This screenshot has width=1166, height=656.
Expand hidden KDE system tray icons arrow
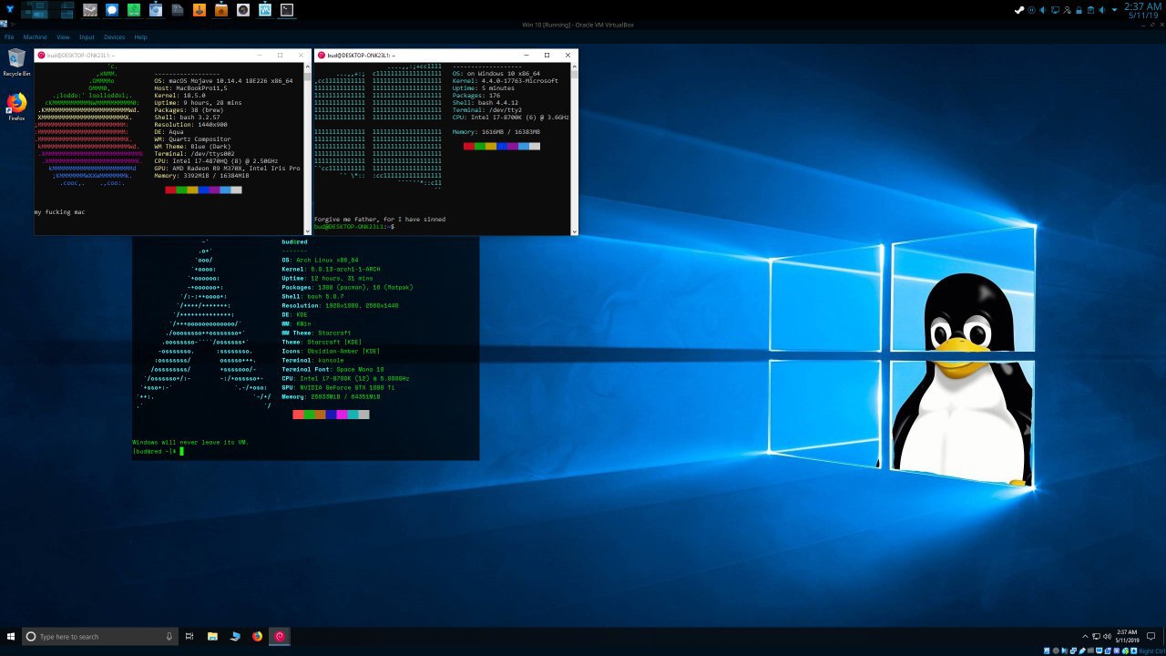point(1114,10)
